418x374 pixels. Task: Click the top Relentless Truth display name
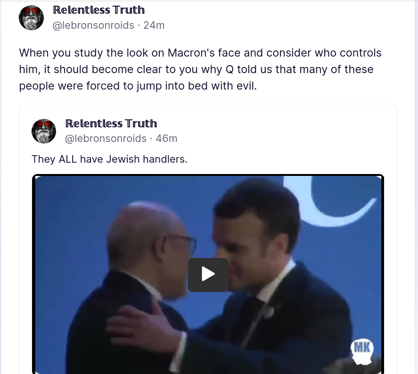(x=99, y=10)
